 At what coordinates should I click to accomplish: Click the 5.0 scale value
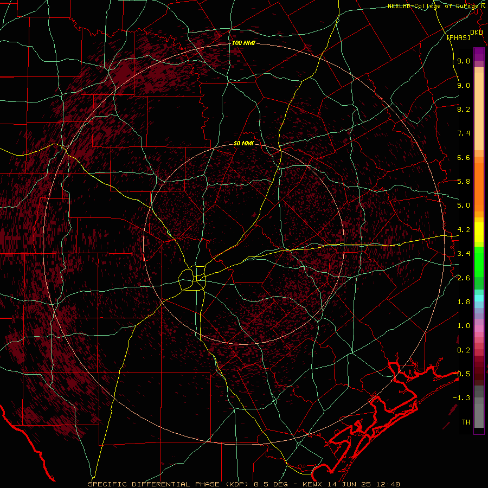pyautogui.click(x=464, y=206)
